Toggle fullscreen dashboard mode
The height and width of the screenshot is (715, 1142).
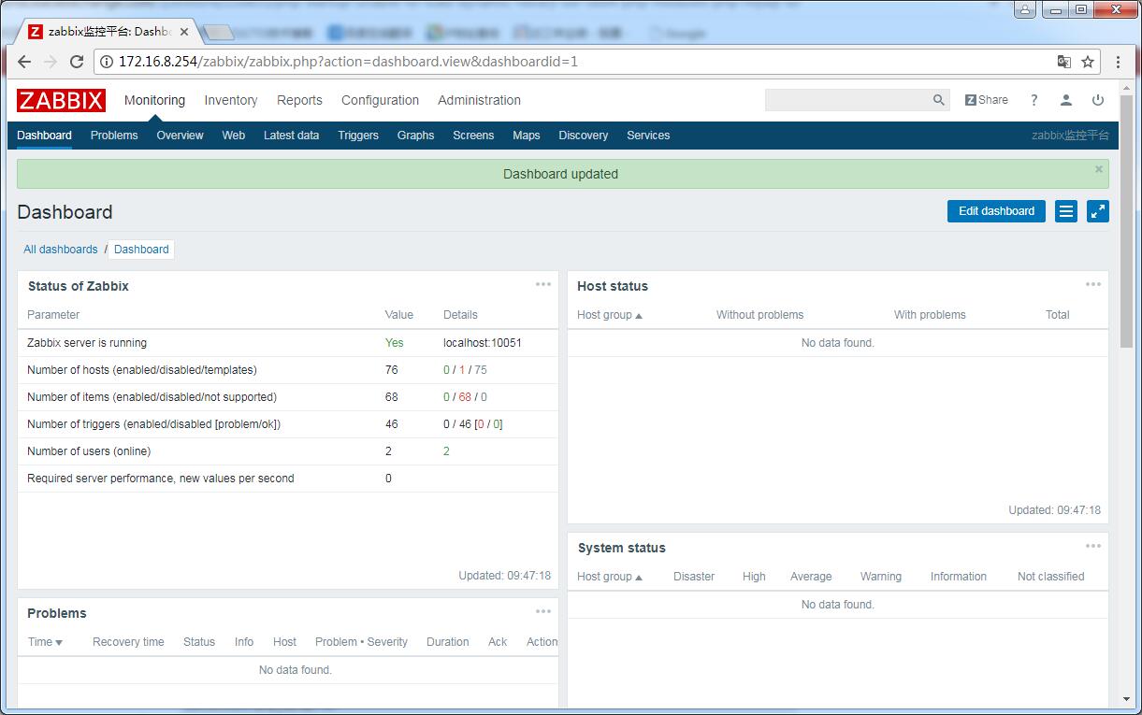[x=1098, y=211]
